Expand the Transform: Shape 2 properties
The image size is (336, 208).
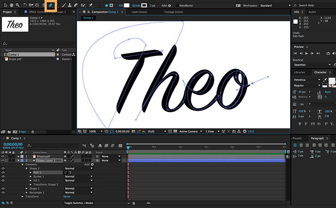click(x=31, y=184)
